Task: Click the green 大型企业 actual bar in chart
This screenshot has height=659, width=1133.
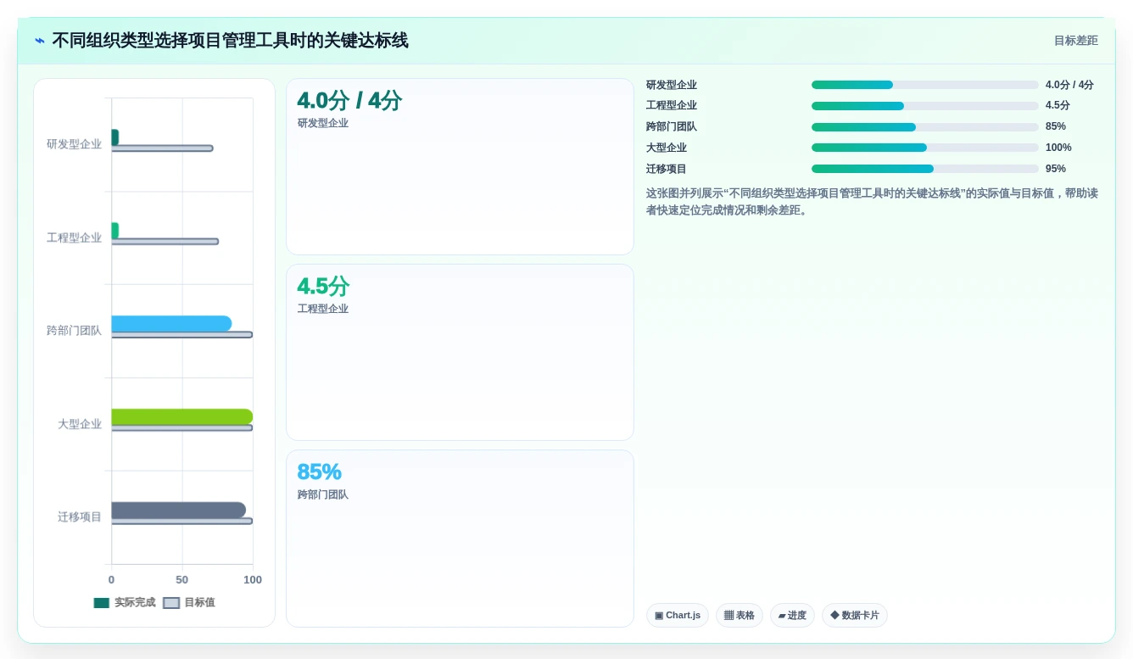Action: [181, 416]
